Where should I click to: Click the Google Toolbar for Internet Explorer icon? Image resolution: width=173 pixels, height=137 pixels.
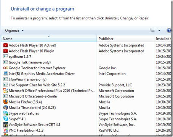5,68
